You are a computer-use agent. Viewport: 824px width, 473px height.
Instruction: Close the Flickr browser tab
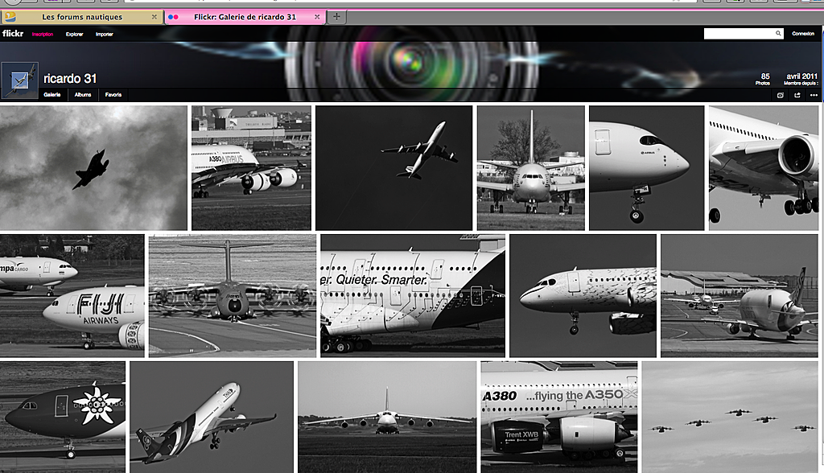[x=317, y=17]
